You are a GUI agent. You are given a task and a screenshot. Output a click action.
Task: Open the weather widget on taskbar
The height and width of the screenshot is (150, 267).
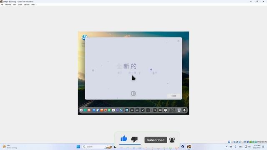(x=10, y=147)
